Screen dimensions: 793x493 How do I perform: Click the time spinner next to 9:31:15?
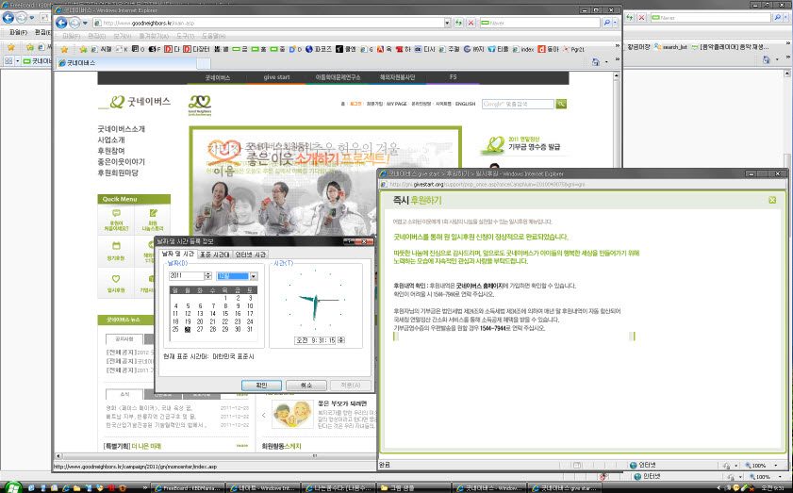(x=341, y=340)
